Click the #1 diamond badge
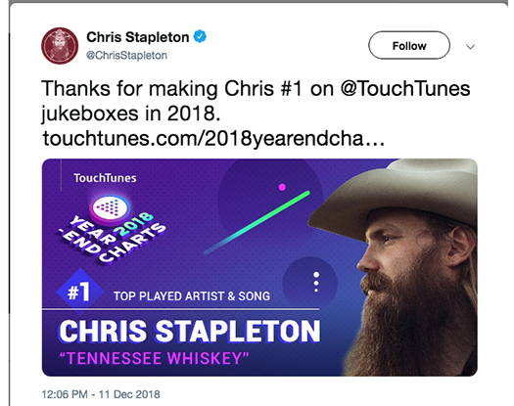This screenshot has height=406, width=514. [x=79, y=292]
